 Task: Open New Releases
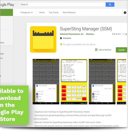(x=69, y=12)
